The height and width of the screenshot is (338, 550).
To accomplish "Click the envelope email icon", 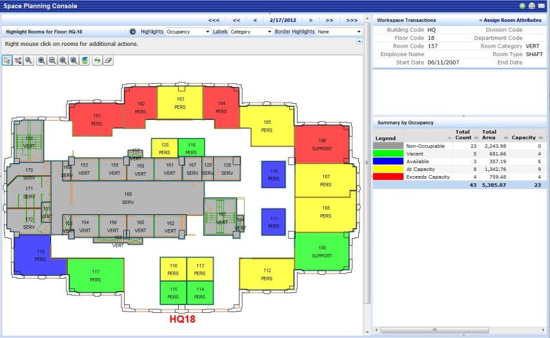I will click(x=541, y=5).
